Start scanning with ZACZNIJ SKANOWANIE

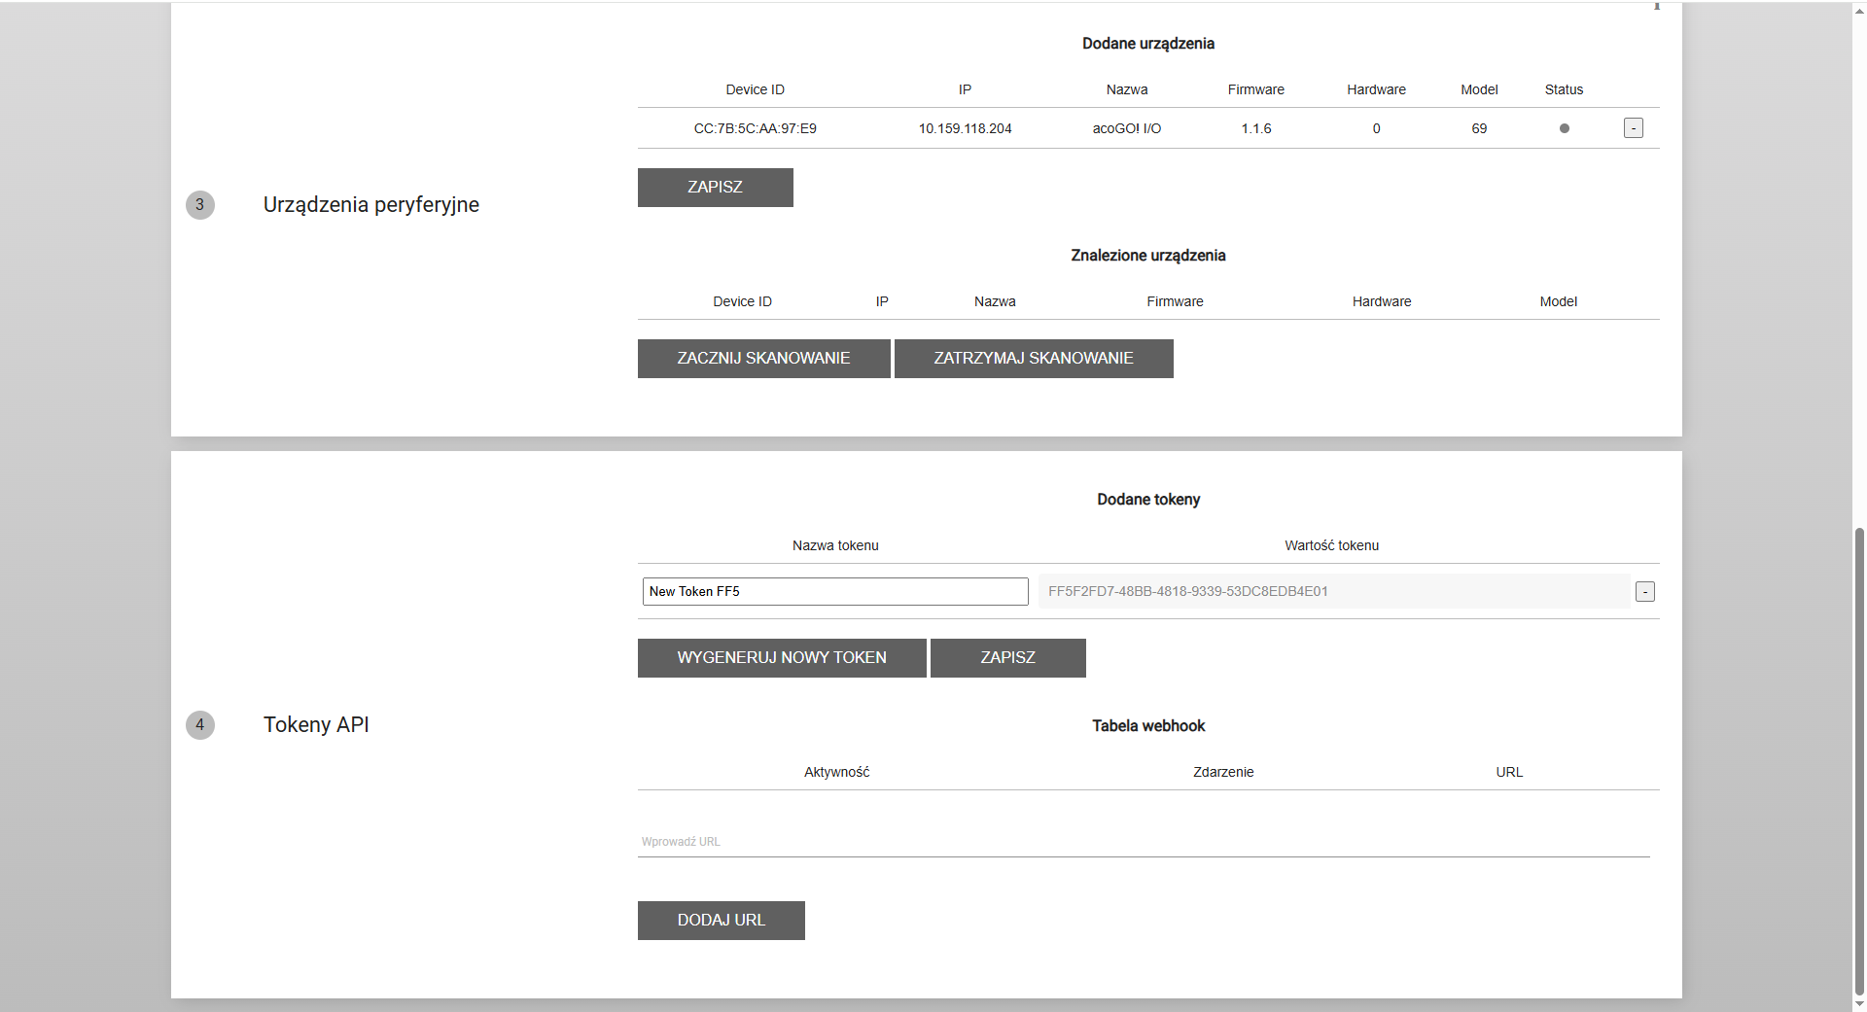(763, 359)
